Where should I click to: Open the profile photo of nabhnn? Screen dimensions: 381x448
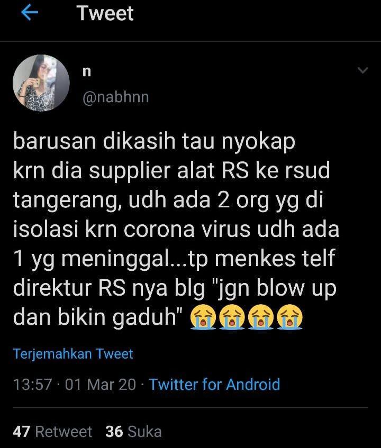pyautogui.click(x=41, y=83)
